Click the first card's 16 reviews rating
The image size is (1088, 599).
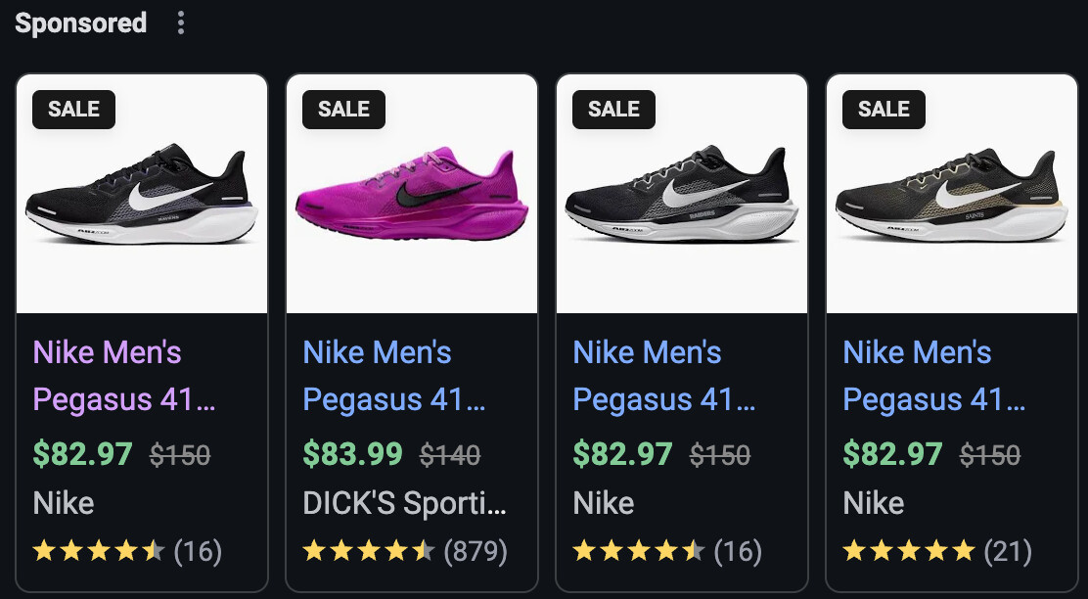(127, 552)
